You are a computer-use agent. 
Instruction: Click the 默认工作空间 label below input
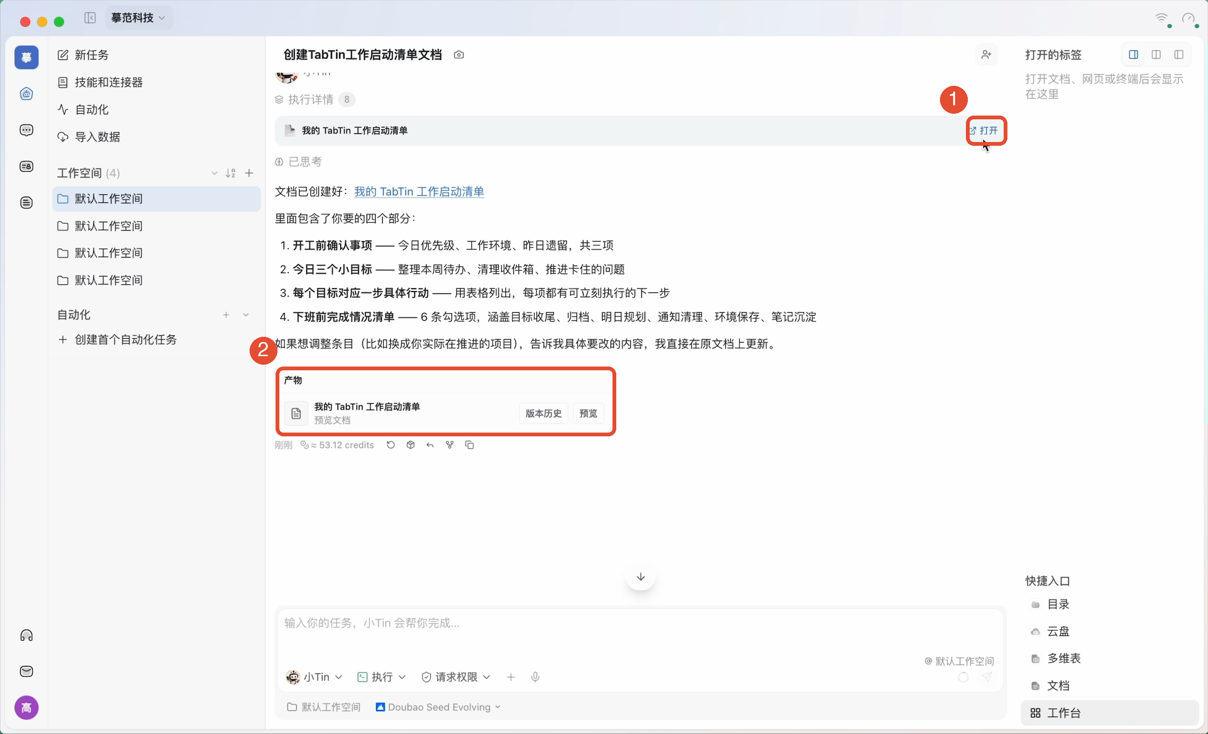coord(324,707)
